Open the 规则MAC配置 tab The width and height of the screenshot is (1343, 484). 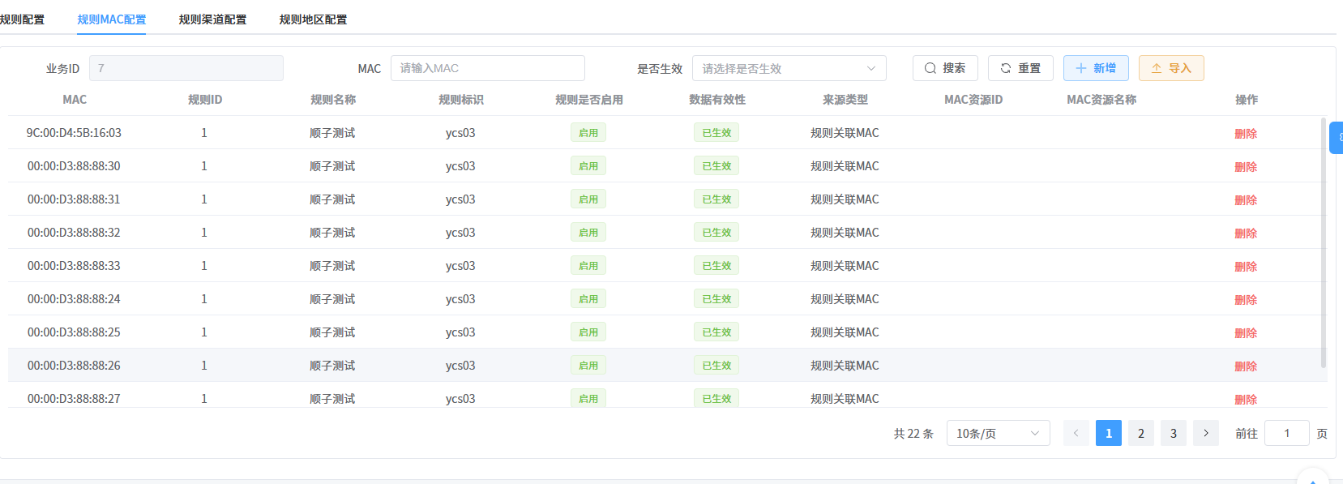point(112,19)
